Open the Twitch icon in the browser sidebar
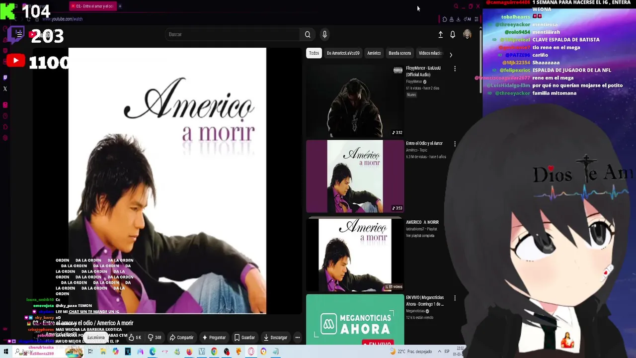Image resolution: width=636 pixels, height=358 pixels. [5, 78]
